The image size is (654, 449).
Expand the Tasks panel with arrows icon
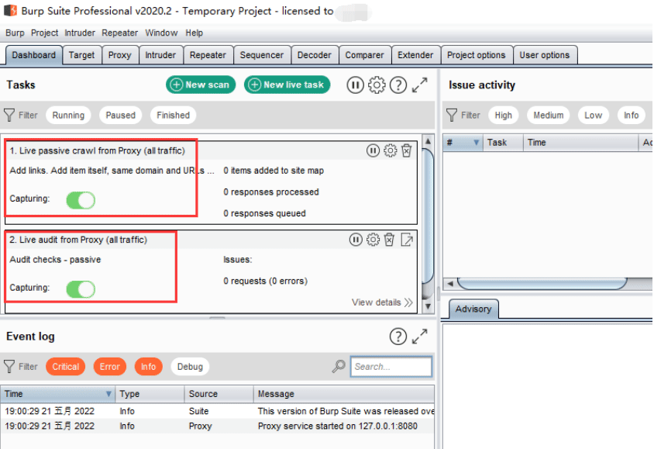419,85
